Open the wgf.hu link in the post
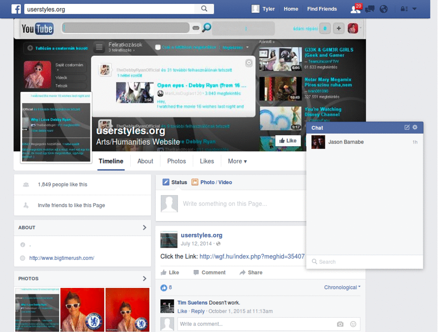 point(252,256)
